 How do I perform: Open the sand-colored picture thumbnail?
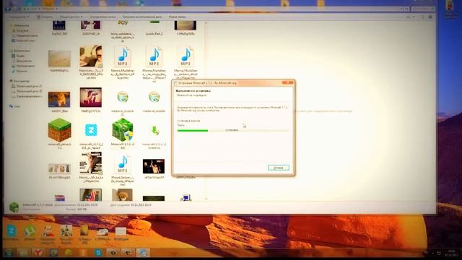[x=59, y=58]
